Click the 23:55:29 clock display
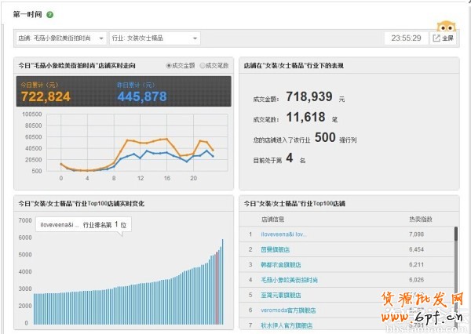The width and height of the screenshot is (471, 334). pyautogui.click(x=406, y=38)
